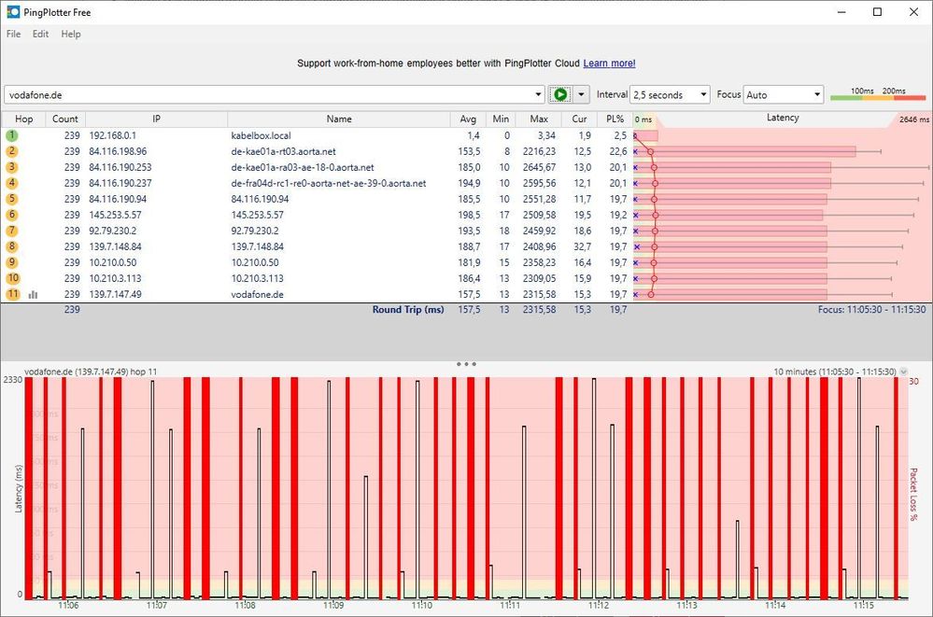The width and height of the screenshot is (933, 617).
Task: Click the hop 1 green circle icon
Action: pyautogui.click(x=12, y=135)
